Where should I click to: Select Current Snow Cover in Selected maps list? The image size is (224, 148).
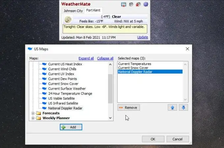150,68
